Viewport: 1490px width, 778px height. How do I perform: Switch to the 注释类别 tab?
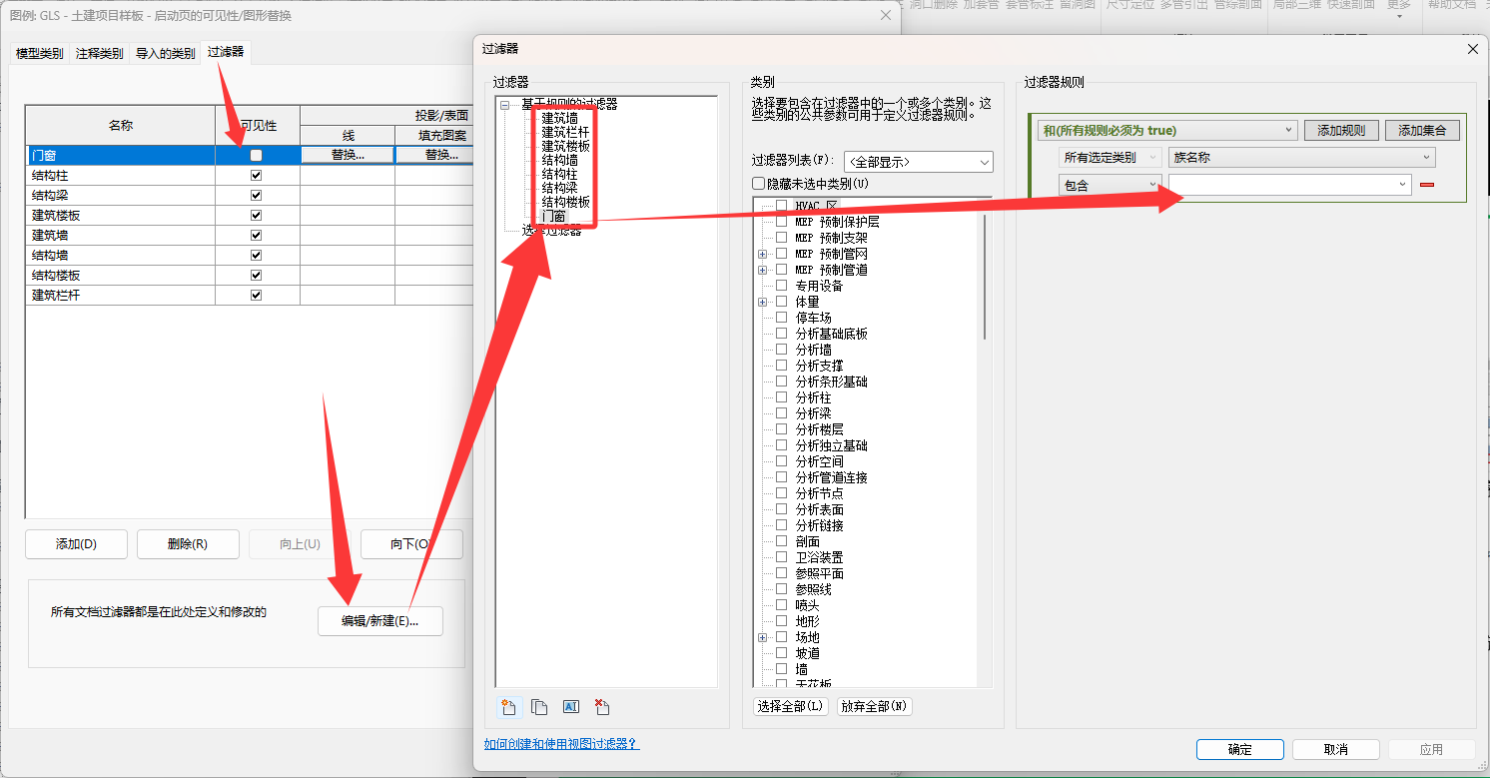(x=100, y=53)
